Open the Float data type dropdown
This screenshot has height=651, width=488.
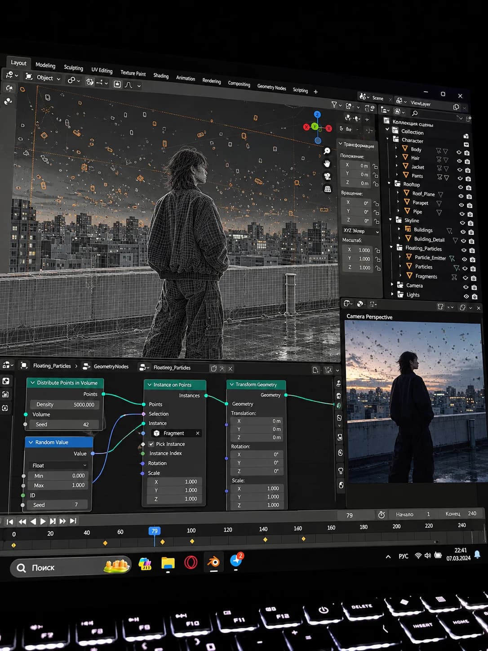[59, 465]
